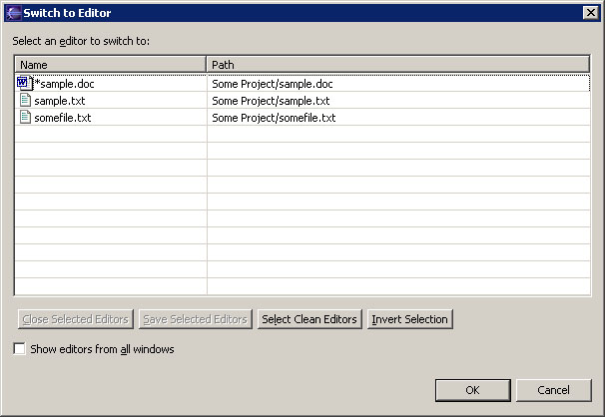Confirm with the OK button

point(472,390)
